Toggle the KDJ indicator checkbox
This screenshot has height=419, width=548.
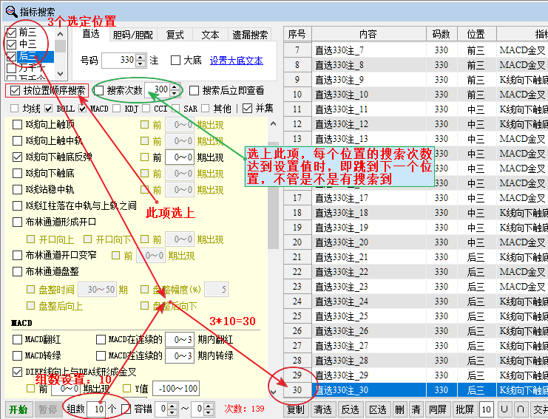(x=115, y=109)
